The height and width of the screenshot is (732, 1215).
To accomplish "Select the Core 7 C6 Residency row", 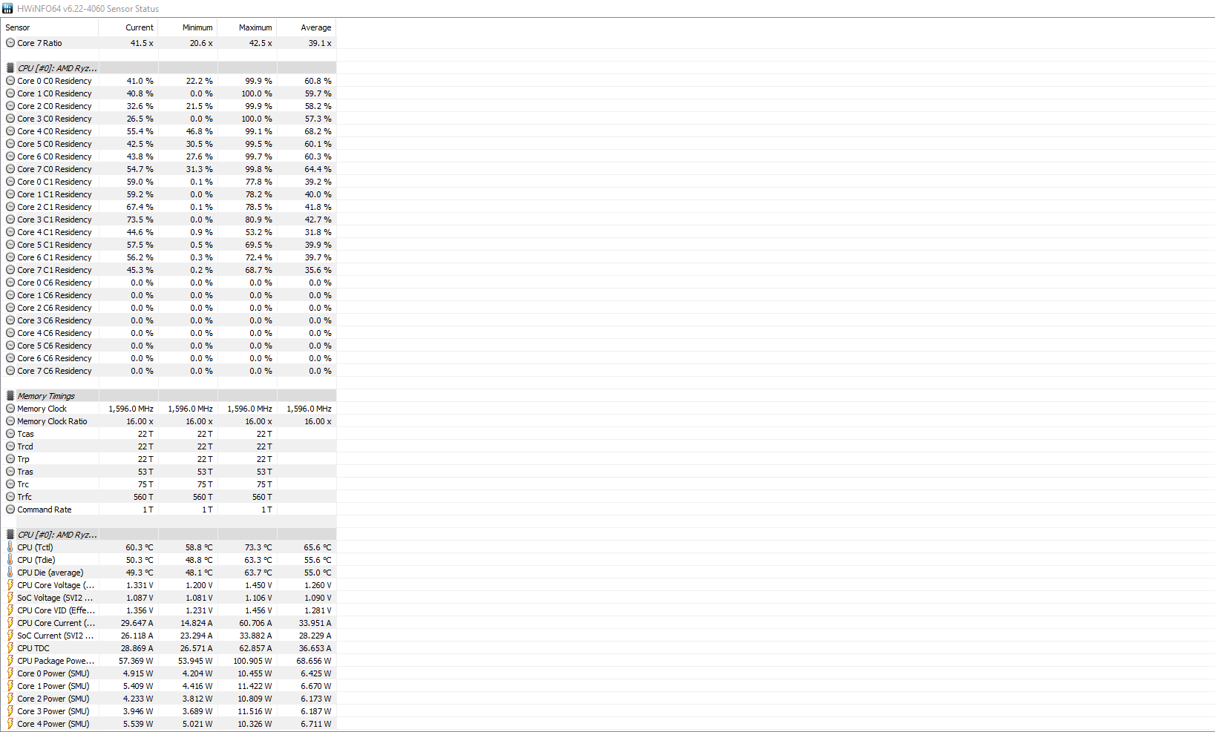I will click(x=54, y=371).
